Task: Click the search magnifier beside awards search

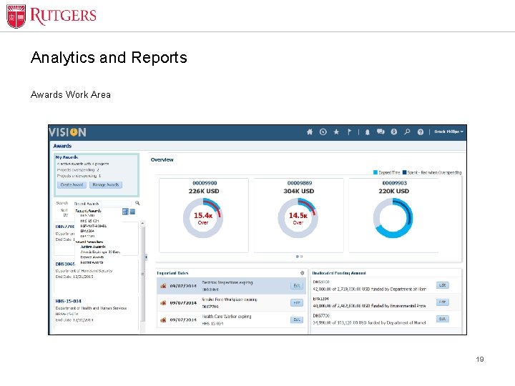Action: click(x=137, y=203)
